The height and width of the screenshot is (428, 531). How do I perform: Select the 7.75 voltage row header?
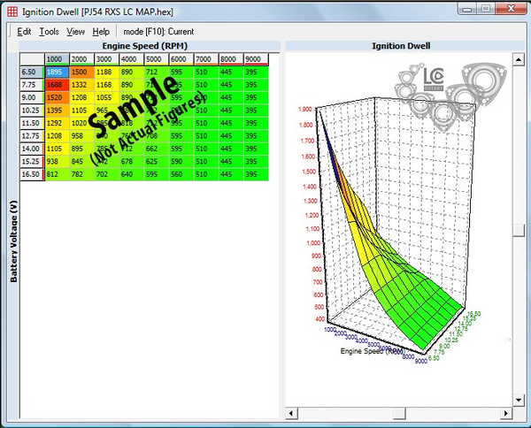[x=32, y=85]
